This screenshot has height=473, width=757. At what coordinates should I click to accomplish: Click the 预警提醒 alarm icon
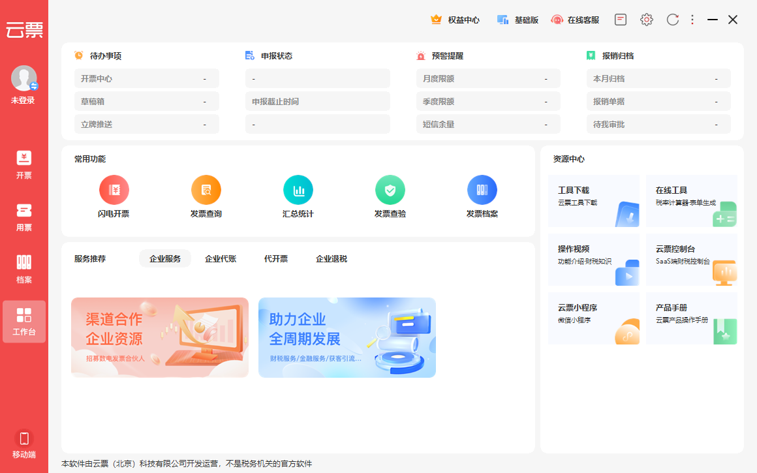420,55
